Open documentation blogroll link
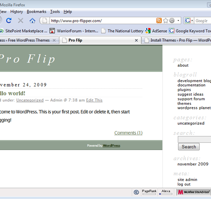 point(192,85)
